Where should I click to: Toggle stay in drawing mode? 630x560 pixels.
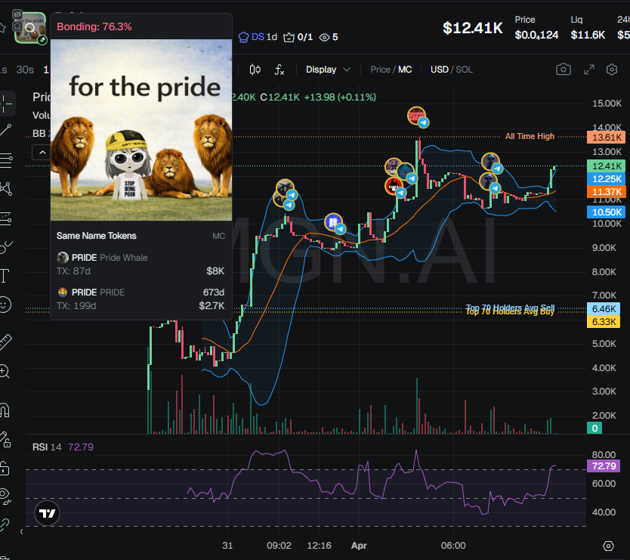pos(5,440)
